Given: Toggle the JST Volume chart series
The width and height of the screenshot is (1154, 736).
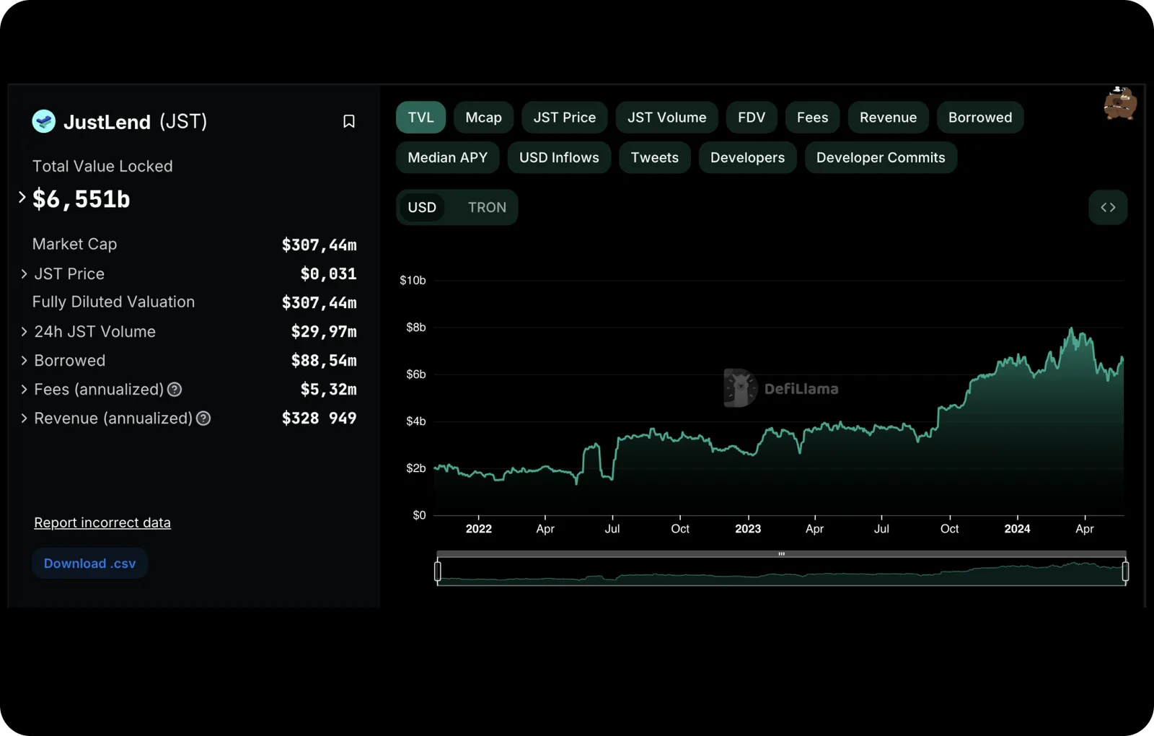Looking at the screenshot, I should click(666, 118).
